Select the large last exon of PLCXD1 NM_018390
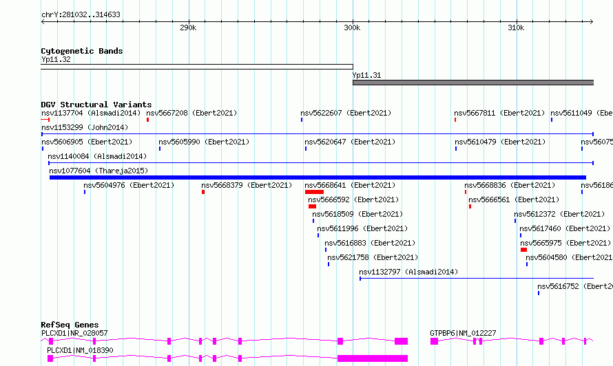This screenshot has width=613, height=366. tap(373, 358)
